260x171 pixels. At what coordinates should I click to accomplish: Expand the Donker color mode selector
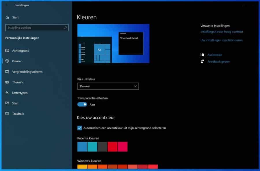tap(108, 86)
